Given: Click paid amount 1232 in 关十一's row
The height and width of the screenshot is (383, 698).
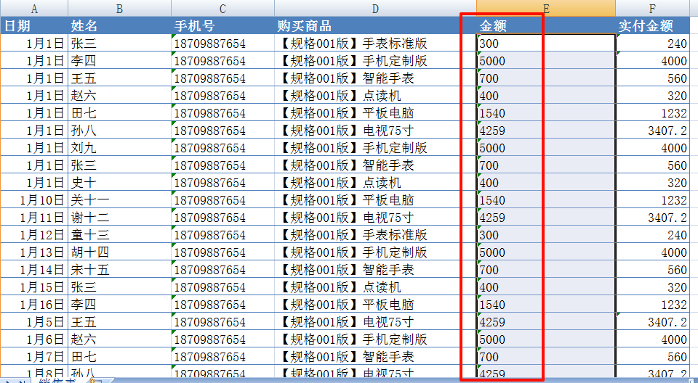Looking at the screenshot, I should coord(653,200).
